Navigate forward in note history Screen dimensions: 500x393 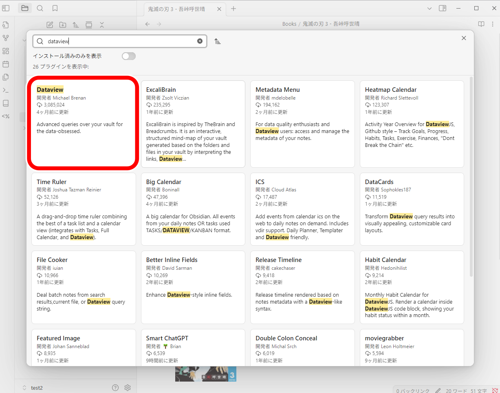click(x=159, y=24)
